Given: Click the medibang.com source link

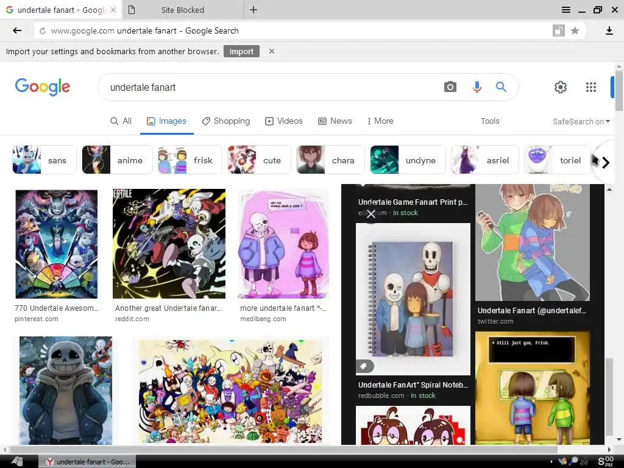Looking at the screenshot, I should [x=263, y=319].
